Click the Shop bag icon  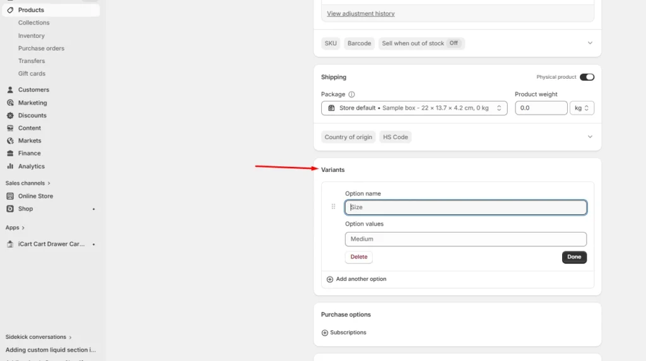[x=10, y=209]
